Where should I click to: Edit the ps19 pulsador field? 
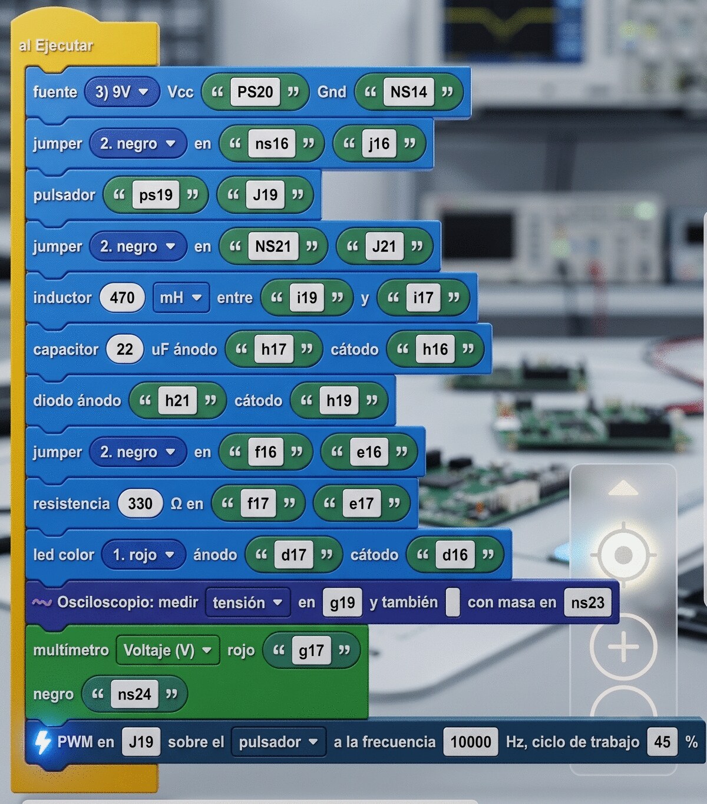point(156,195)
